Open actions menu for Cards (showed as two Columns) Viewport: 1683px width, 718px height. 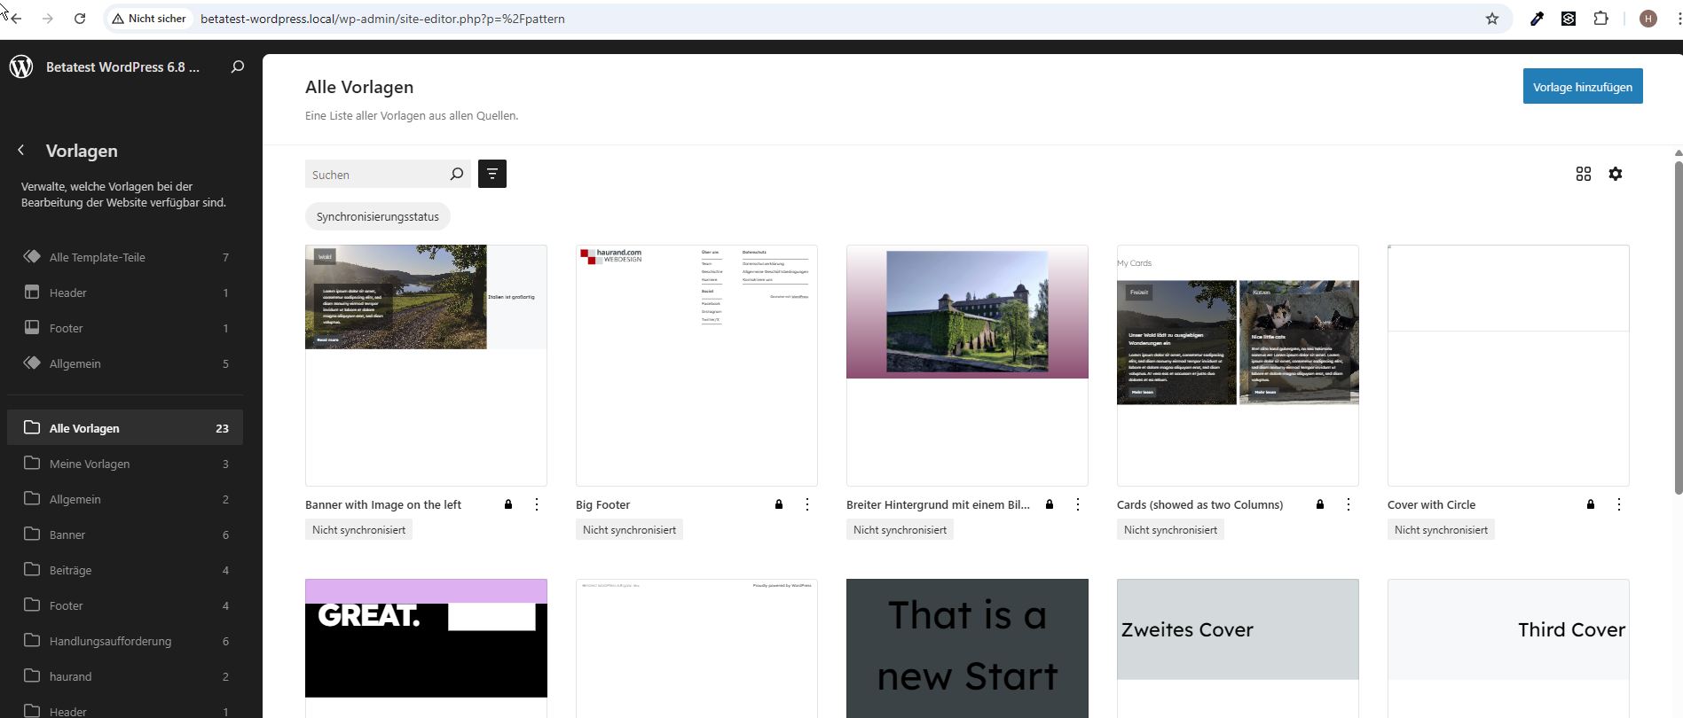click(1349, 504)
